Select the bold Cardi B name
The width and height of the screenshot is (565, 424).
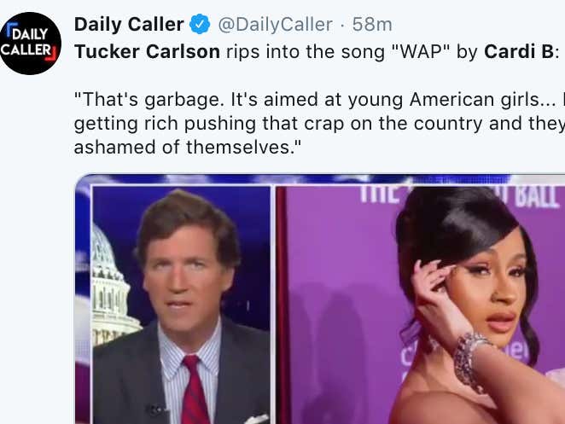pyautogui.click(x=519, y=51)
